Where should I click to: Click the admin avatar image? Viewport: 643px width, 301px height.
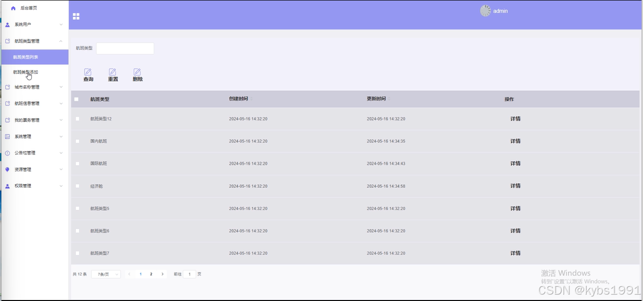[x=485, y=11]
